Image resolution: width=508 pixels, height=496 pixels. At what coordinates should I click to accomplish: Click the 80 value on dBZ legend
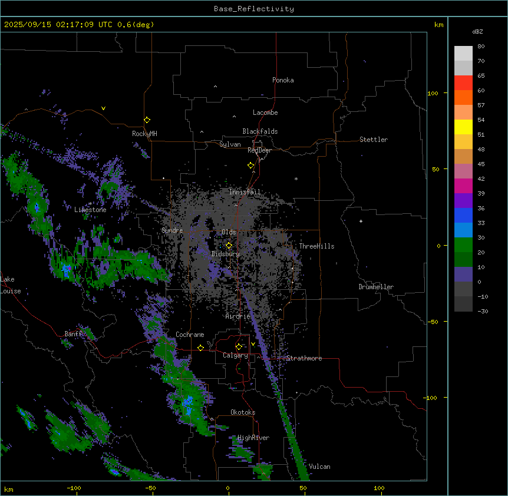click(x=481, y=47)
